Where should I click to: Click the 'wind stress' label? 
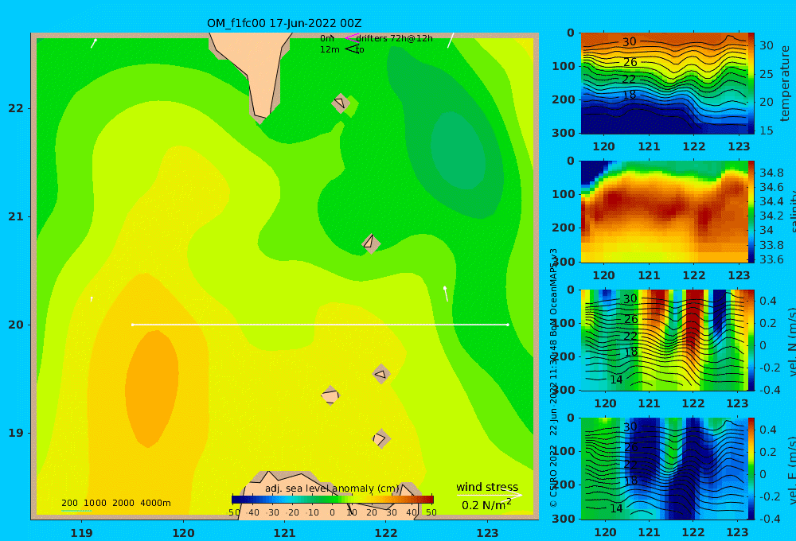487,487
